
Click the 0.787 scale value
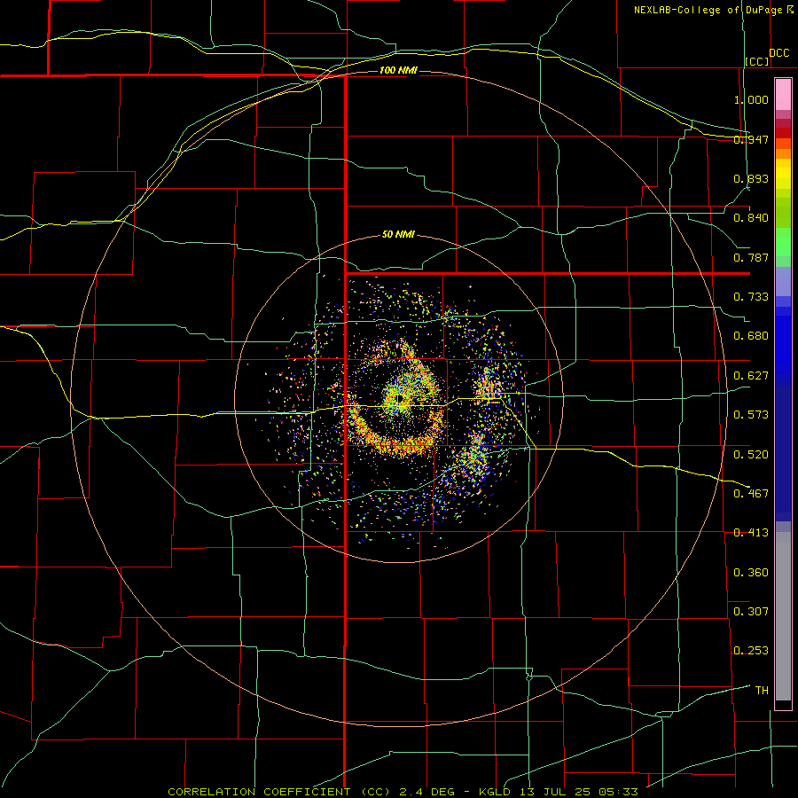[x=751, y=257]
